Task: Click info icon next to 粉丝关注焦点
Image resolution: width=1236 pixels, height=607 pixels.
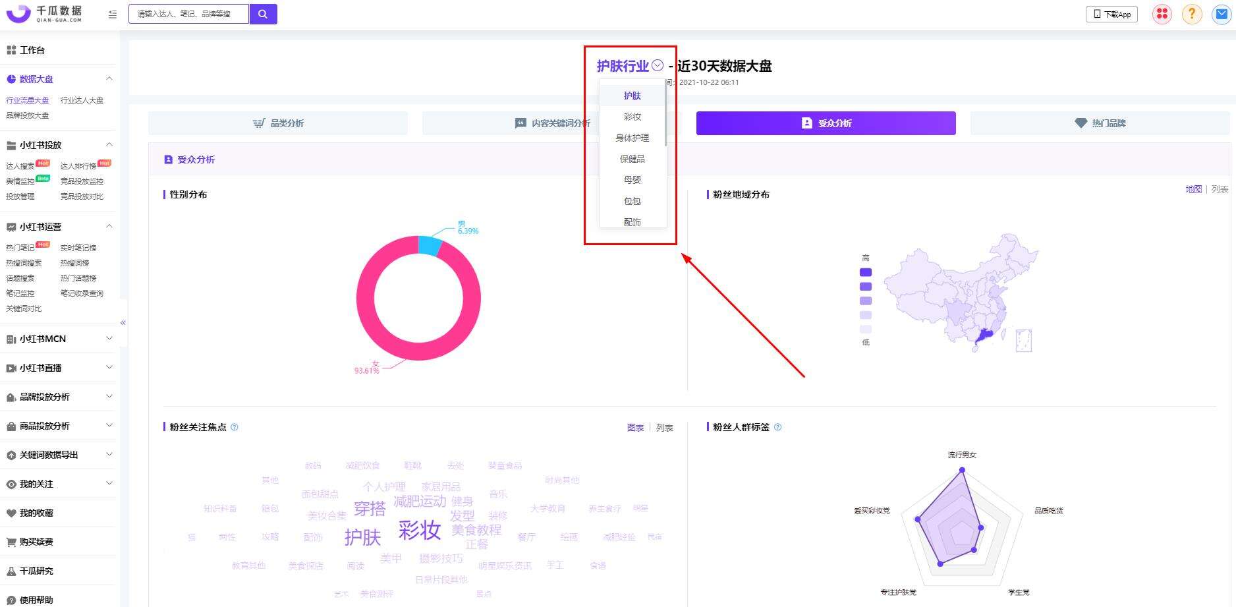Action: [235, 427]
